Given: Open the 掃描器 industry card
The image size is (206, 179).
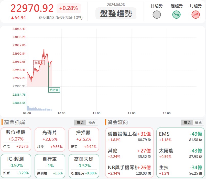Looking at the screenshot, I should (x=84, y=139).
